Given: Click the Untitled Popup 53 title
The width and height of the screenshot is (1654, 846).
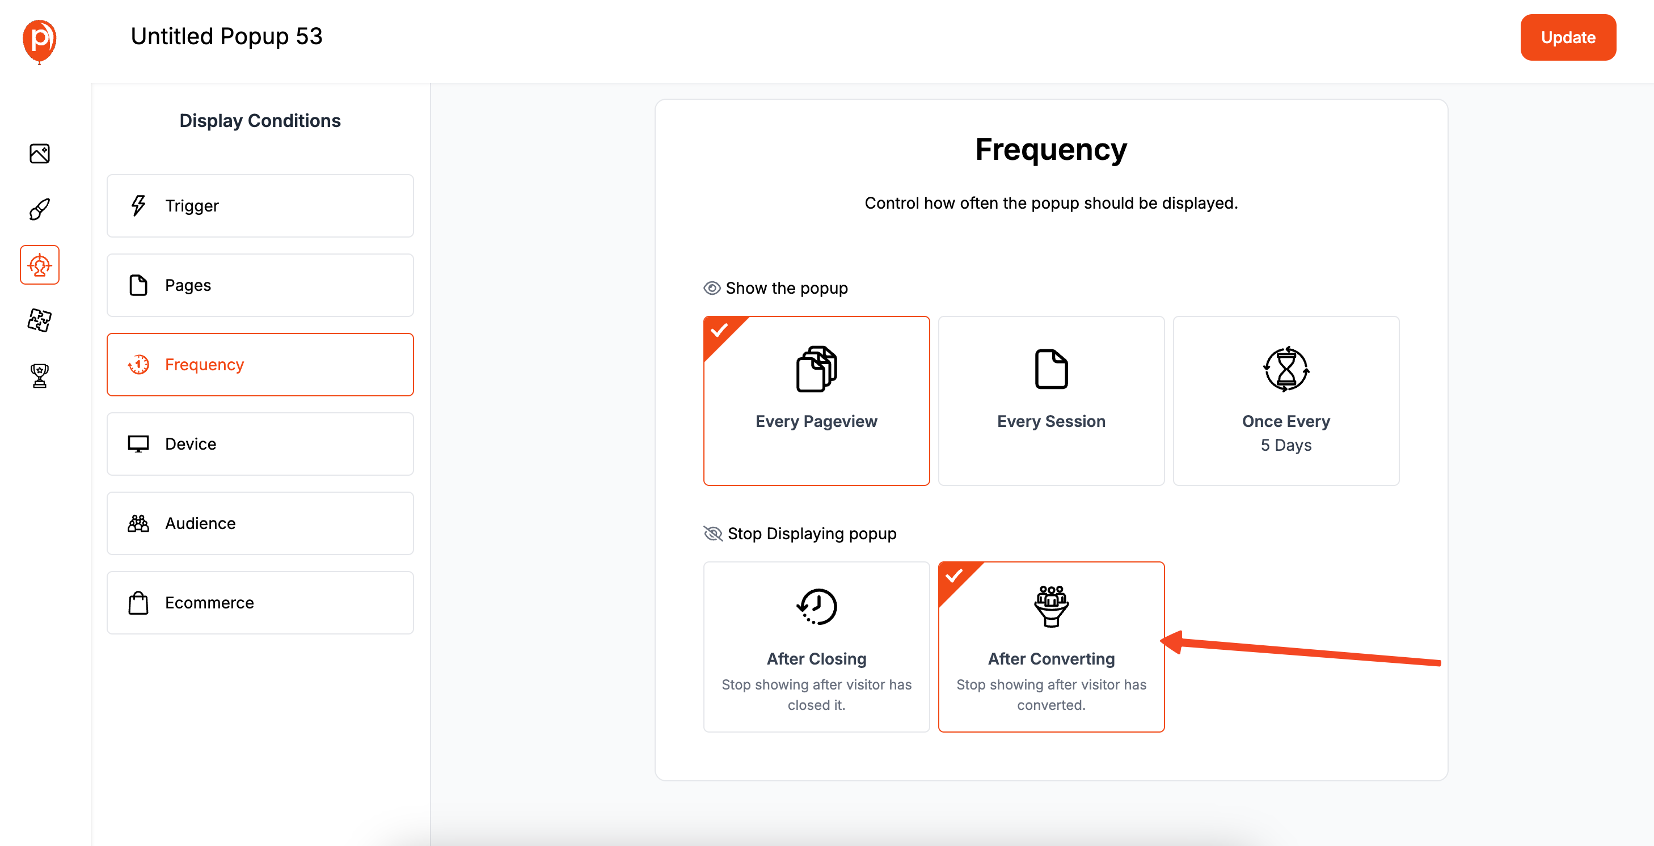Looking at the screenshot, I should [226, 37].
